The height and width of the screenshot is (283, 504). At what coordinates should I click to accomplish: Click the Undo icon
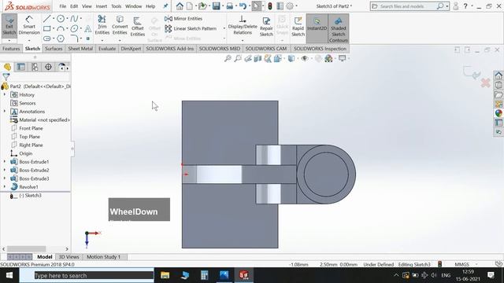243,6
